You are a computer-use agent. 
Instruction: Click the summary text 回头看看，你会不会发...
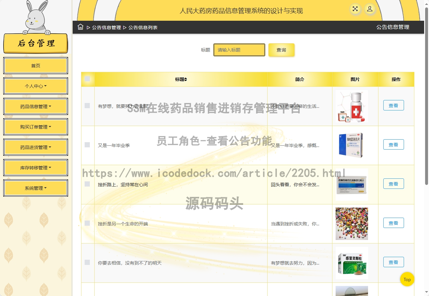pyautogui.click(x=295, y=185)
